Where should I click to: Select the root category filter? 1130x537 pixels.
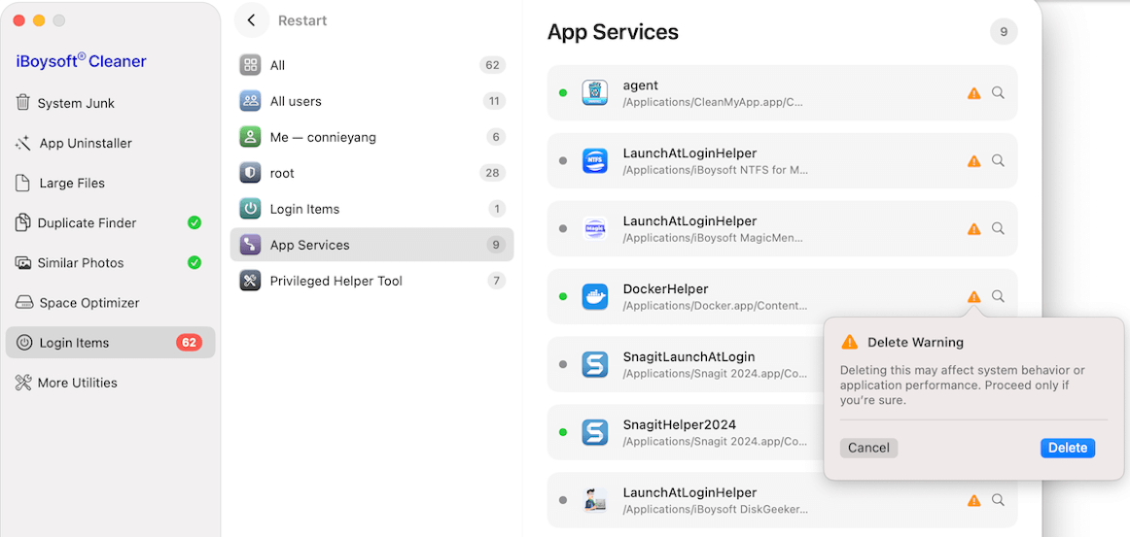pos(282,173)
